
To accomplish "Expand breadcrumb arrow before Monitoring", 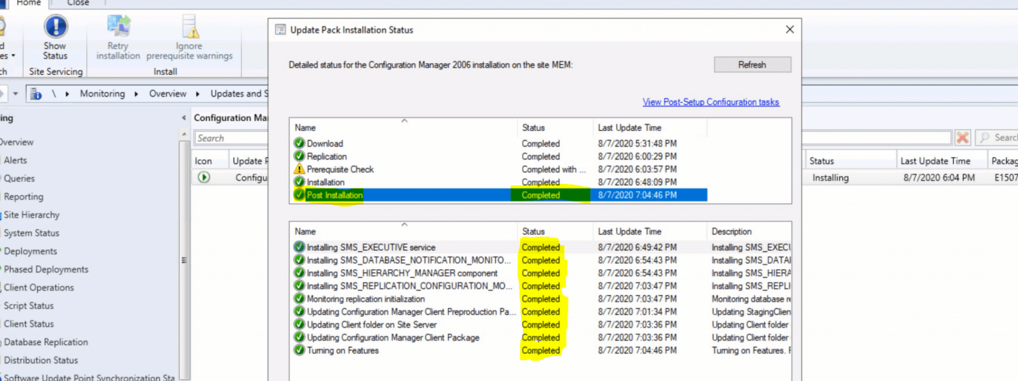I will [67, 94].
